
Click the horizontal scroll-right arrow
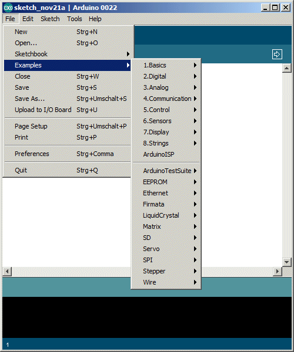tap(278, 272)
